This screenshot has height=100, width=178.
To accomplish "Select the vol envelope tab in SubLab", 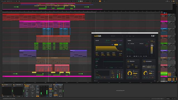I will pos(112,45).
